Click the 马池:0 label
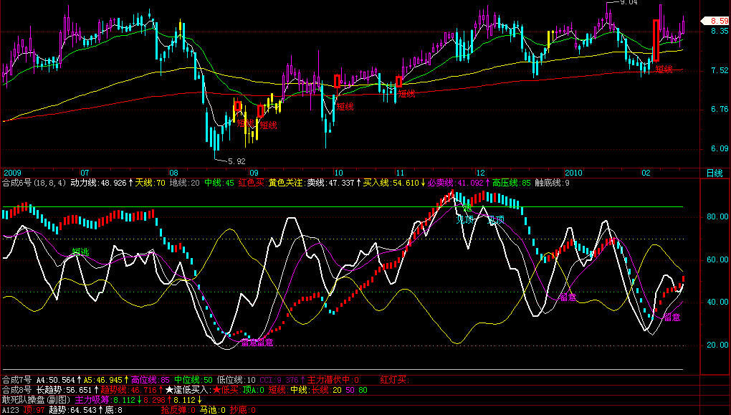The width and height of the screenshot is (731, 415). (213, 410)
